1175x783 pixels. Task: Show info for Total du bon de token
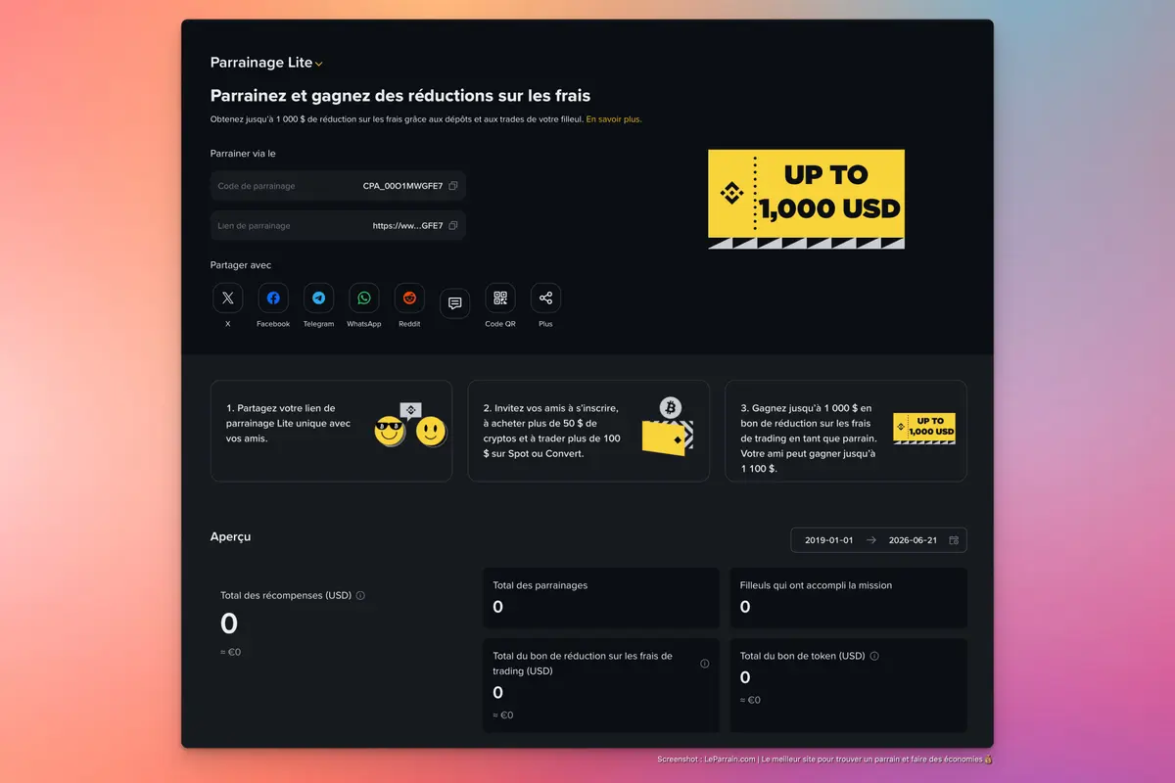(874, 657)
